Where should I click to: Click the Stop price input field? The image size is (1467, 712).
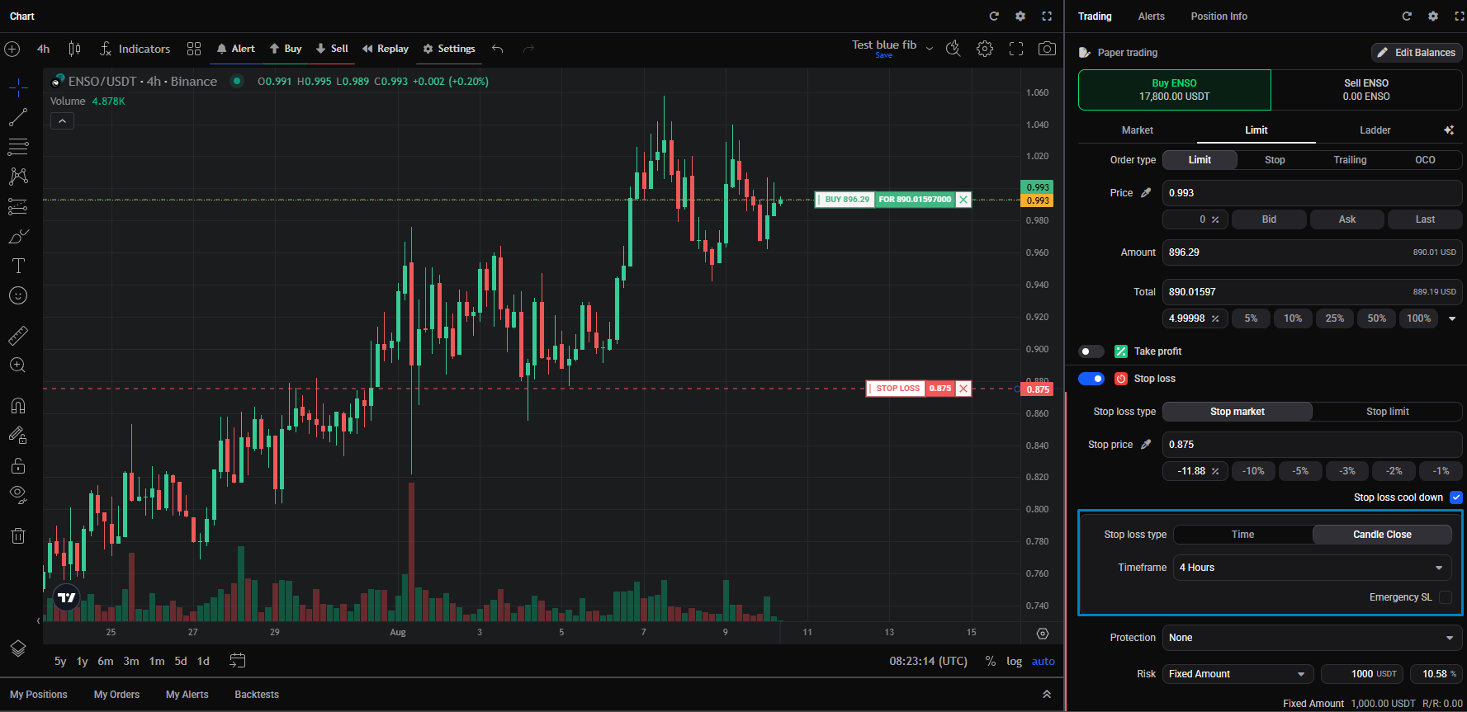coord(1312,445)
